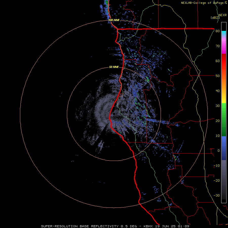The height and width of the screenshot is (228, 228).
Task: Click the '0.5 DEG' elevation angle text
Action: coord(129,226)
